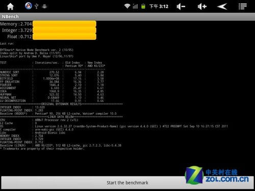Click the INTEGER INDEX 13.020 line
Screen dimensions: 255x191
pos(22,107)
